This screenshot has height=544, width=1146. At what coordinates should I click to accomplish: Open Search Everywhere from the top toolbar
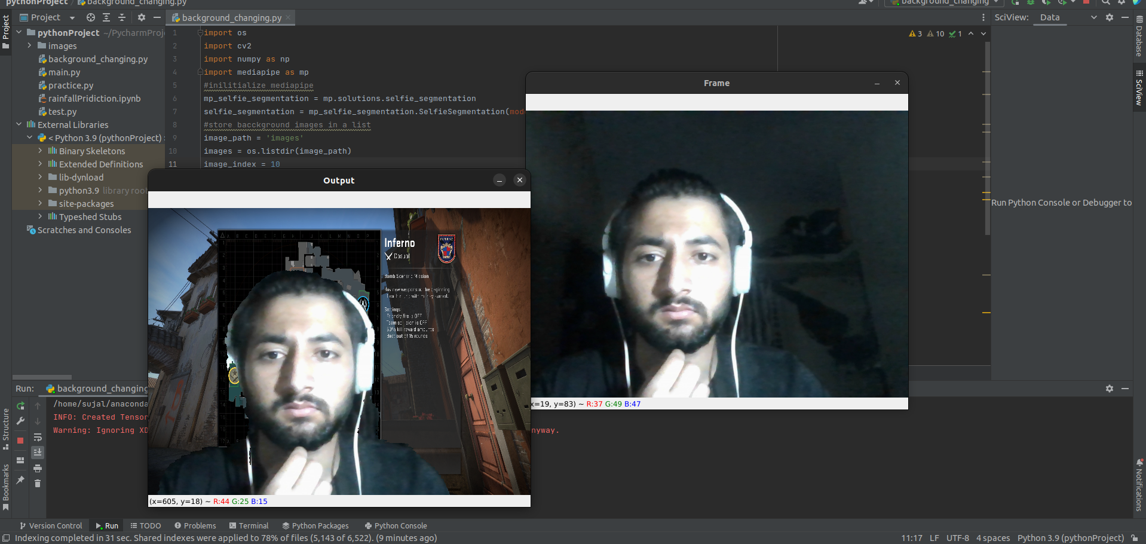pos(1105,3)
